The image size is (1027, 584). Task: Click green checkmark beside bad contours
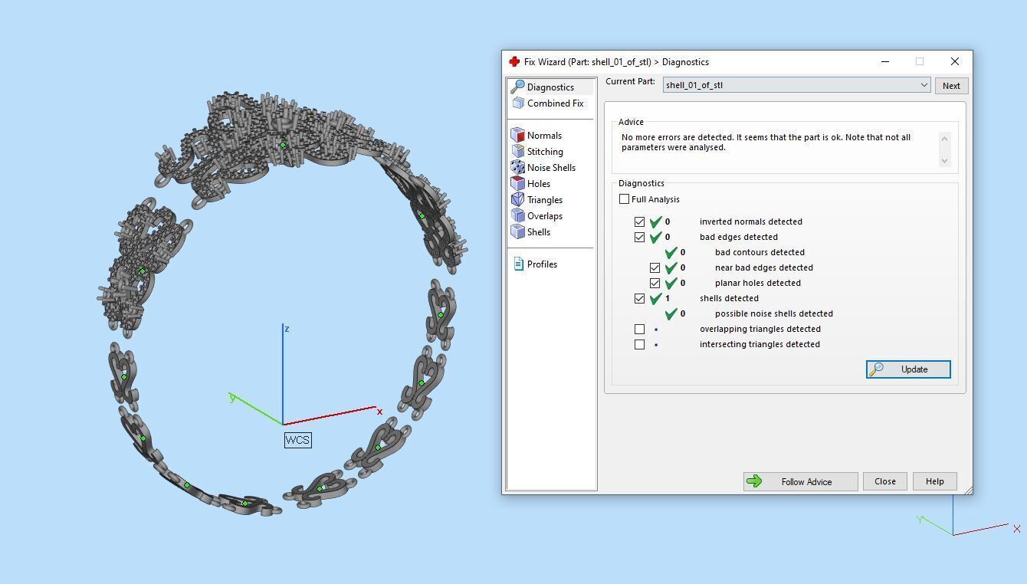tap(671, 252)
